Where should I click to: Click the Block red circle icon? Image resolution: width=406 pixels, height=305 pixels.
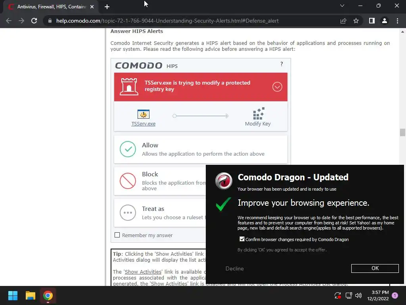(128, 181)
